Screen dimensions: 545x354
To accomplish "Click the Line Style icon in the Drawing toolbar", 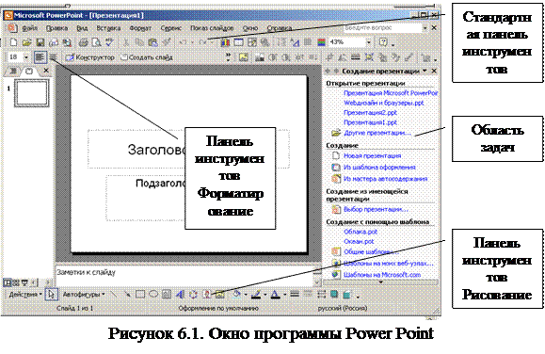I will tap(295, 294).
